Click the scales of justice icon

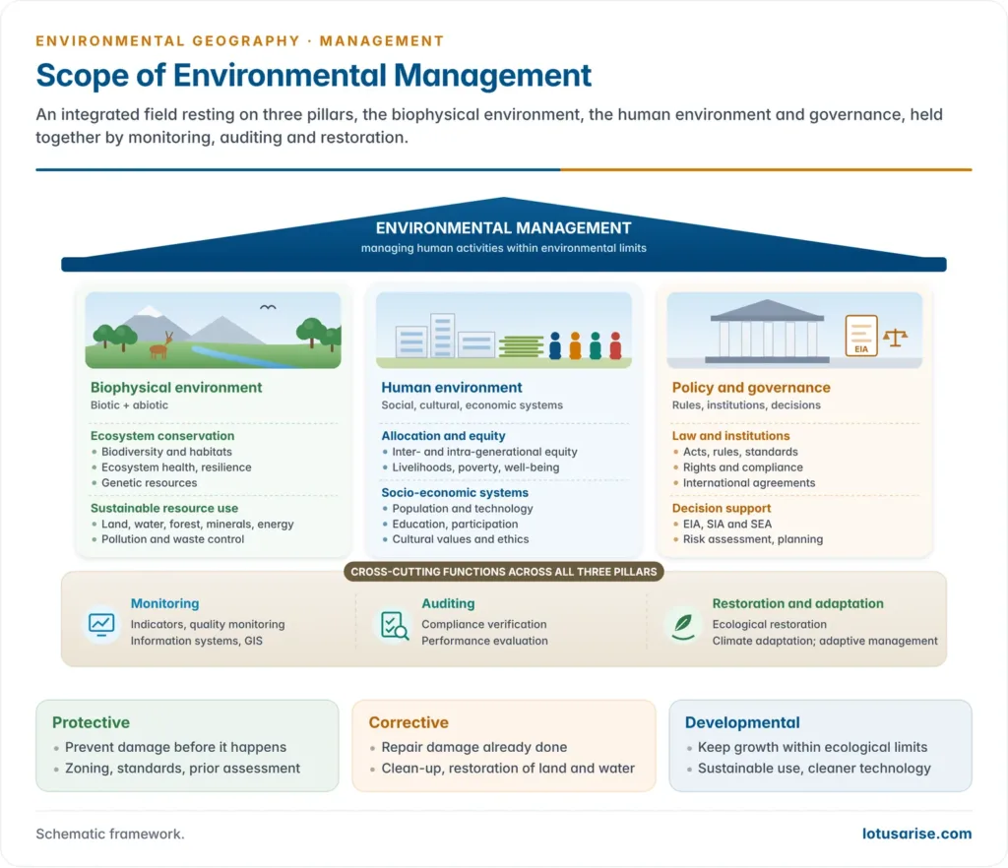coord(895,338)
